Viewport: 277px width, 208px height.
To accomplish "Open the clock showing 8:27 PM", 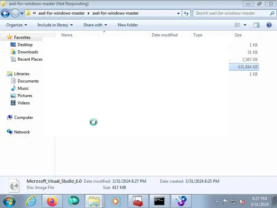I will tap(259, 201).
